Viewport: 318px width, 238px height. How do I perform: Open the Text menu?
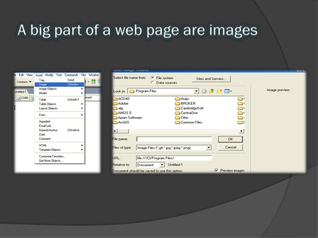[59, 75]
